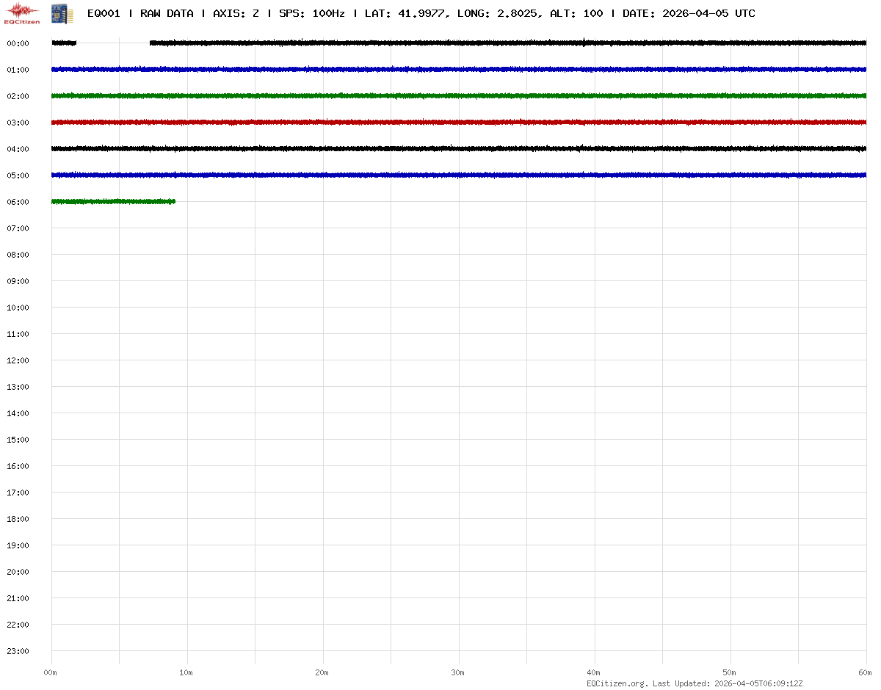Click the EQ001 station name in header
The height and width of the screenshot is (690, 881).
(104, 13)
